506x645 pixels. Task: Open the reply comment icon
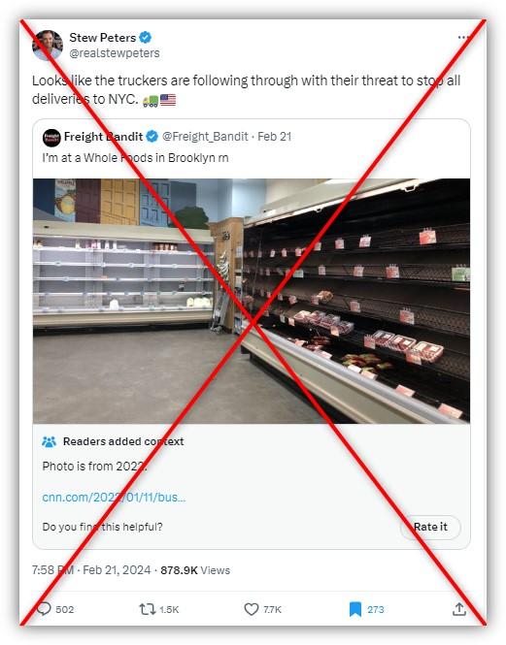[44, 609]
